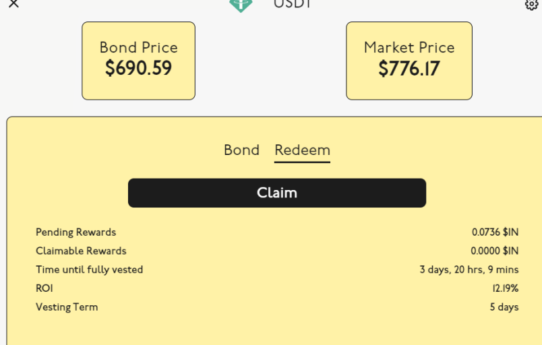Switch to the Bond tab

point(241,150)
